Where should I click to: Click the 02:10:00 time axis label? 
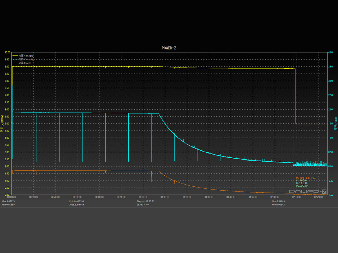[296, 197]
